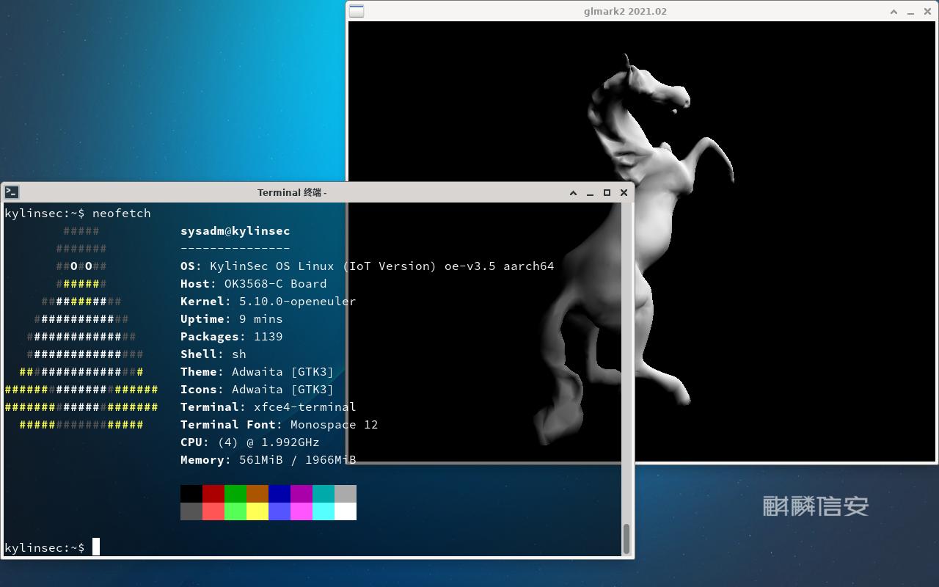The image size is (939, 587).
Task: Roll up the glmark2 window
Action: pos(894,11)
